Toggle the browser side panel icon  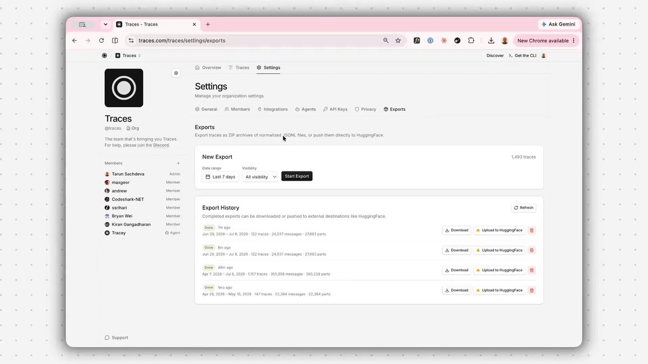[115, 40]
